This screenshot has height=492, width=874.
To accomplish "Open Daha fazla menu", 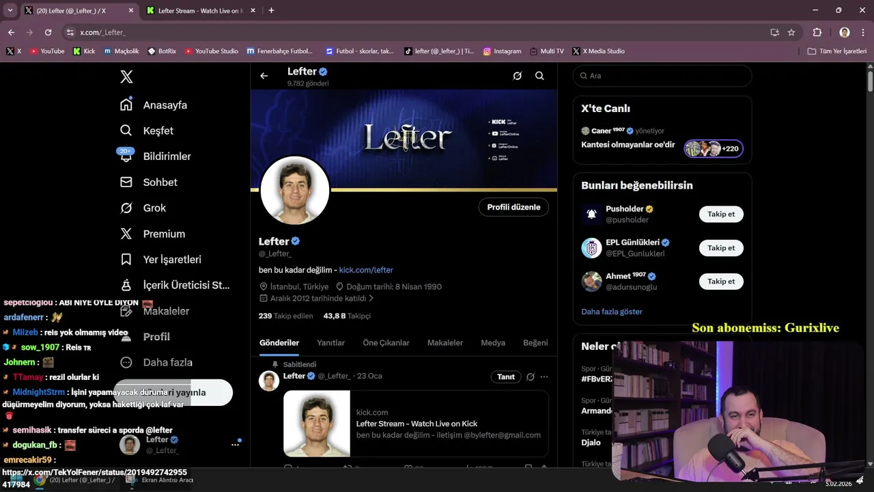I will pos(156,362).
